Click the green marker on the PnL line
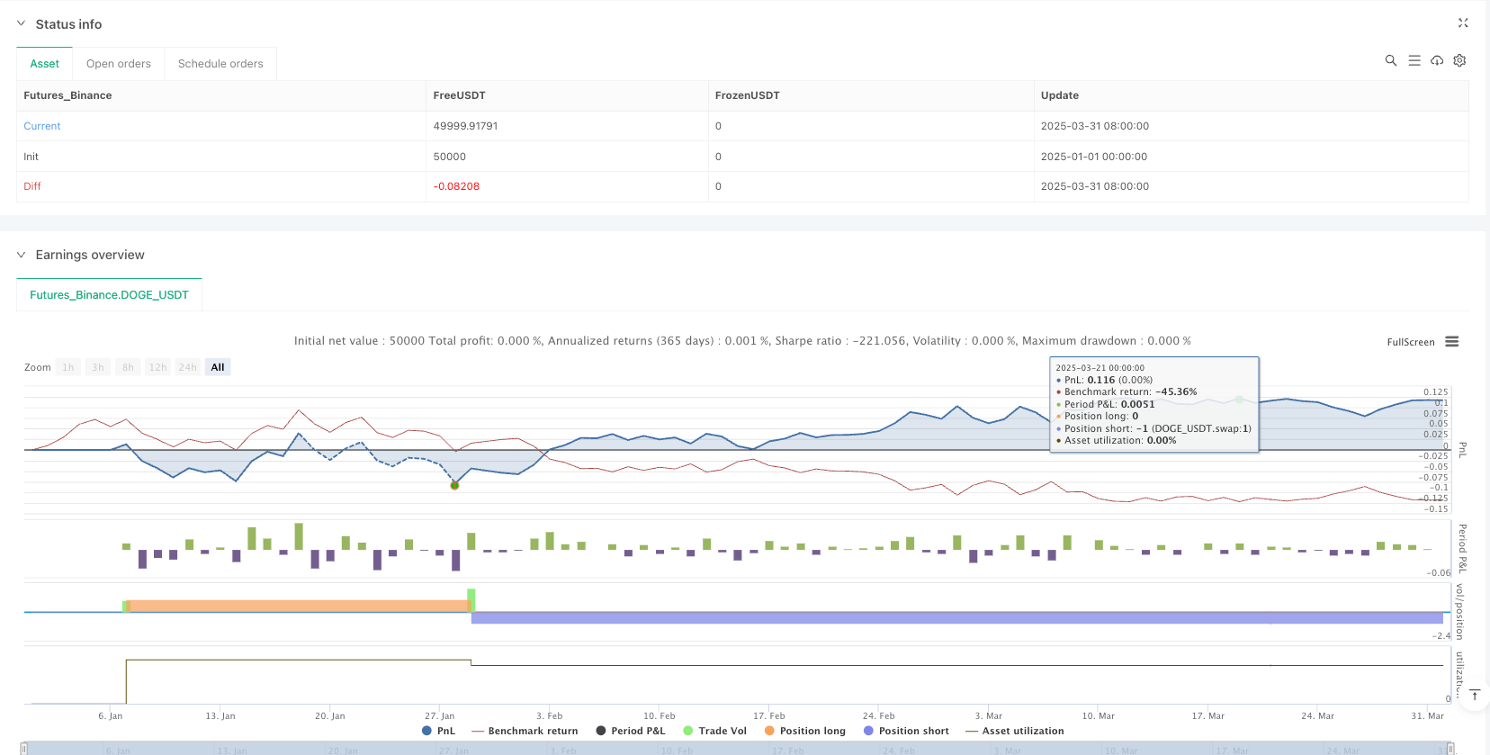This screenshot has width=1490, height=755. (x=454, y=485)
